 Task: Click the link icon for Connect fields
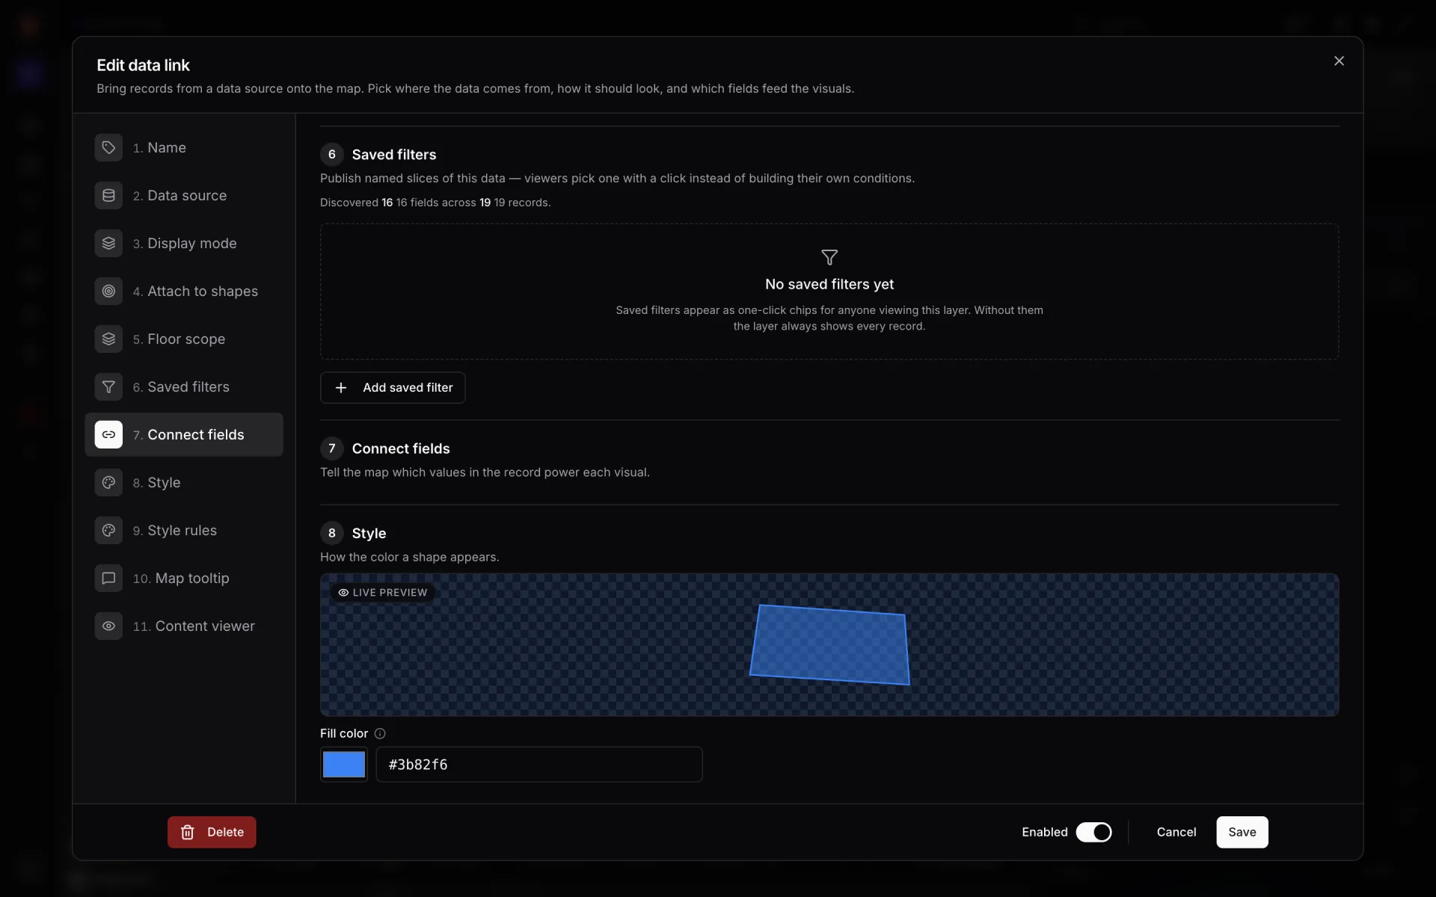108,434
